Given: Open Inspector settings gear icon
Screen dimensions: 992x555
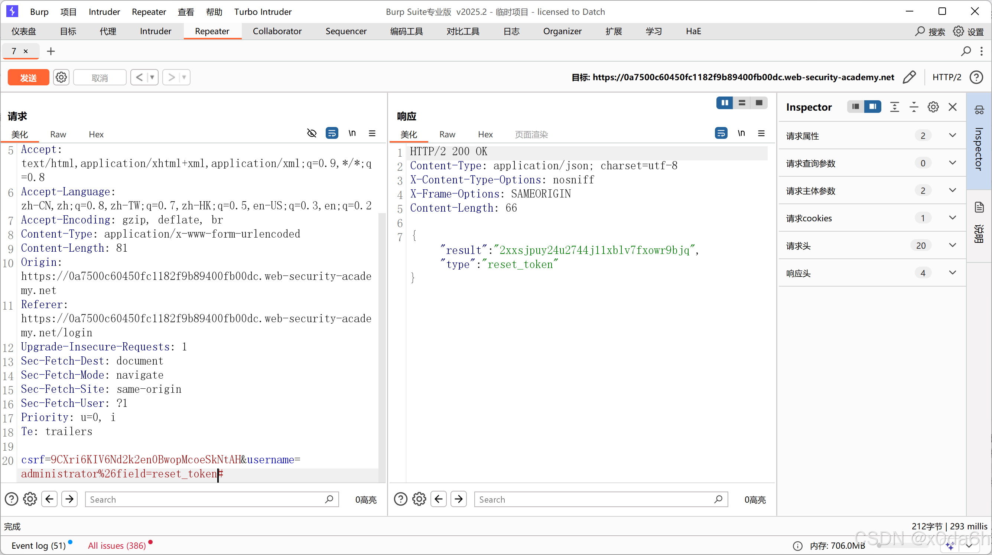Looking at the screenshot, I should pos(933,107).
